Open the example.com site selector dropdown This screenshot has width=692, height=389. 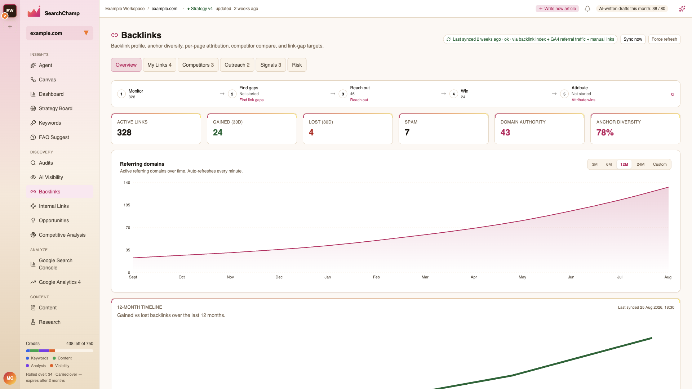point(59,33)
